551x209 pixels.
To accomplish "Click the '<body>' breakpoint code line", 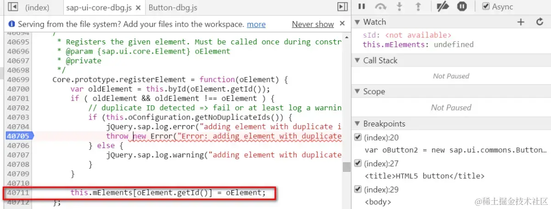I will pos(378,202).
